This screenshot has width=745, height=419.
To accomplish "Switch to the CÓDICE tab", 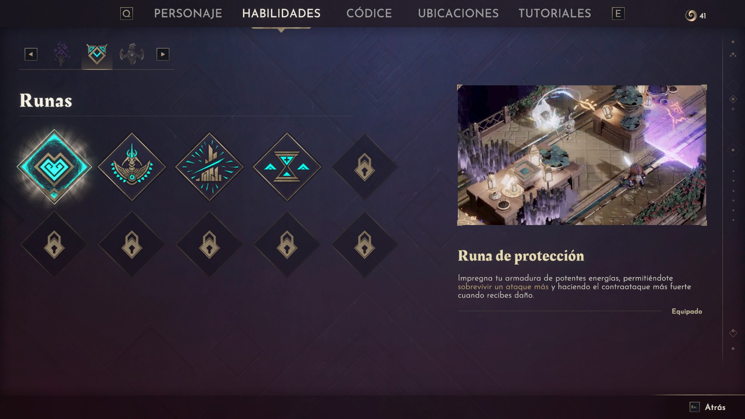I will pos(369,14).
